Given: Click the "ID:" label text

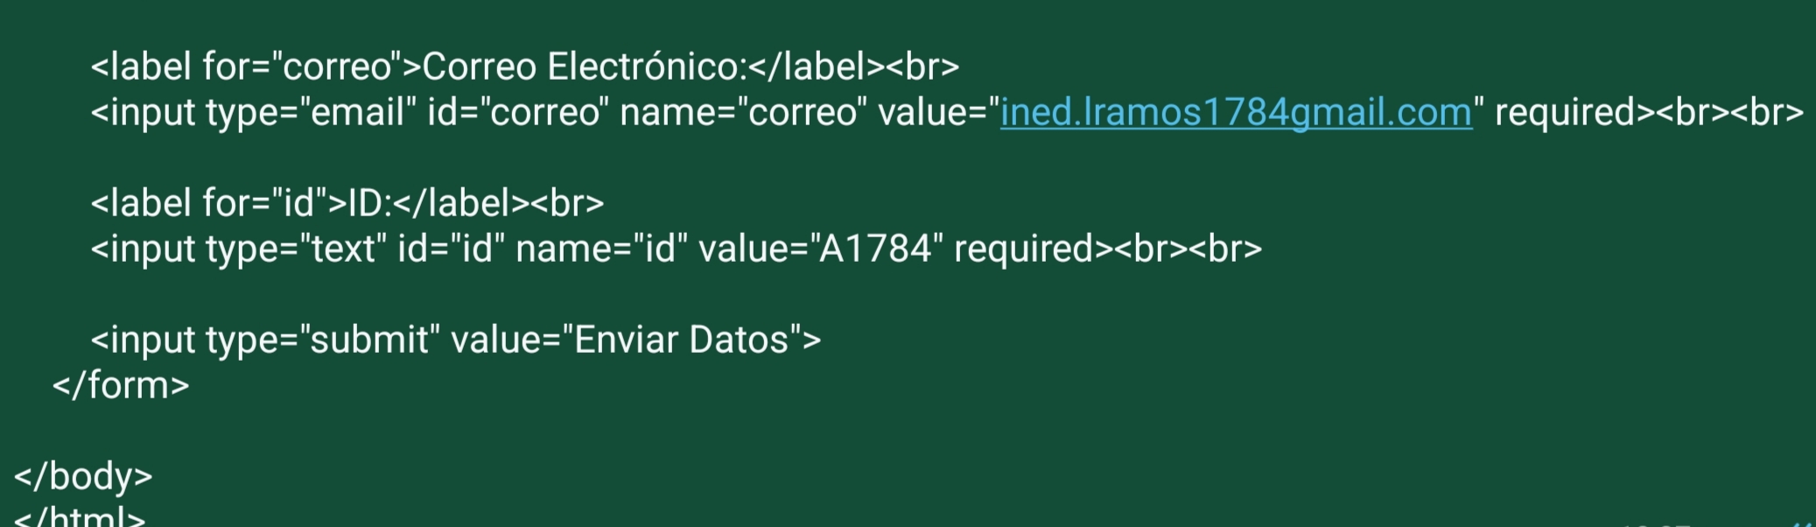Looking at the screenshot, I should coord(369,204).
